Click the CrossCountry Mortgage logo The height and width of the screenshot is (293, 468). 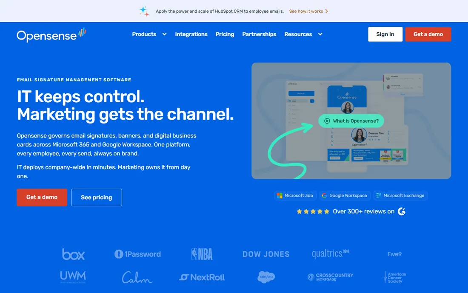pos(330,277)
